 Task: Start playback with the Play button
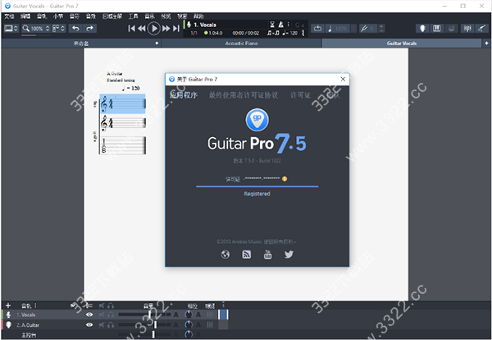click(154, 29)
